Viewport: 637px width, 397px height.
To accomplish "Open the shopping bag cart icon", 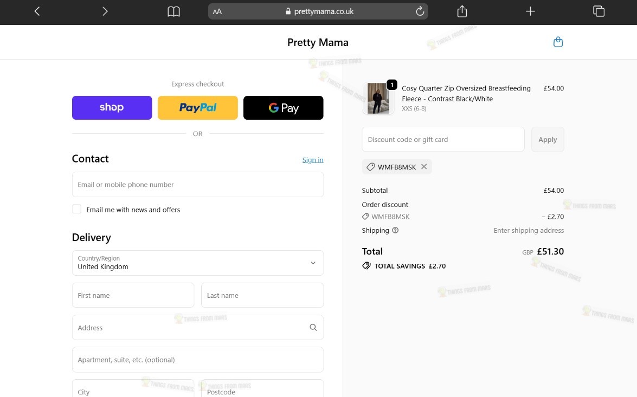I will click(558, 42).
